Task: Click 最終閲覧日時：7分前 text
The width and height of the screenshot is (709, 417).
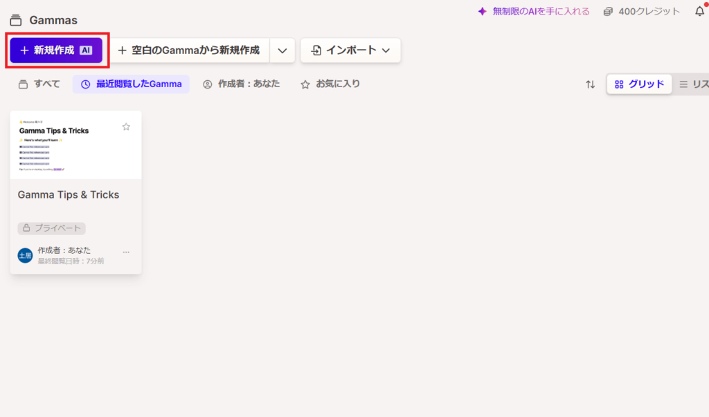Action: coord(71,261)
